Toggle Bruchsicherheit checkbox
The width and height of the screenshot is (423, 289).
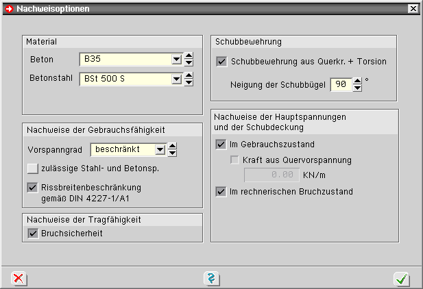pyautogui.click(x=32, y=234)
